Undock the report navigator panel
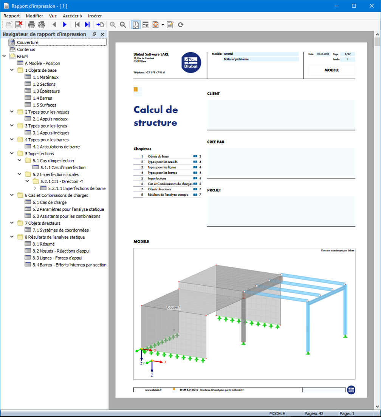 pos(94,34)
